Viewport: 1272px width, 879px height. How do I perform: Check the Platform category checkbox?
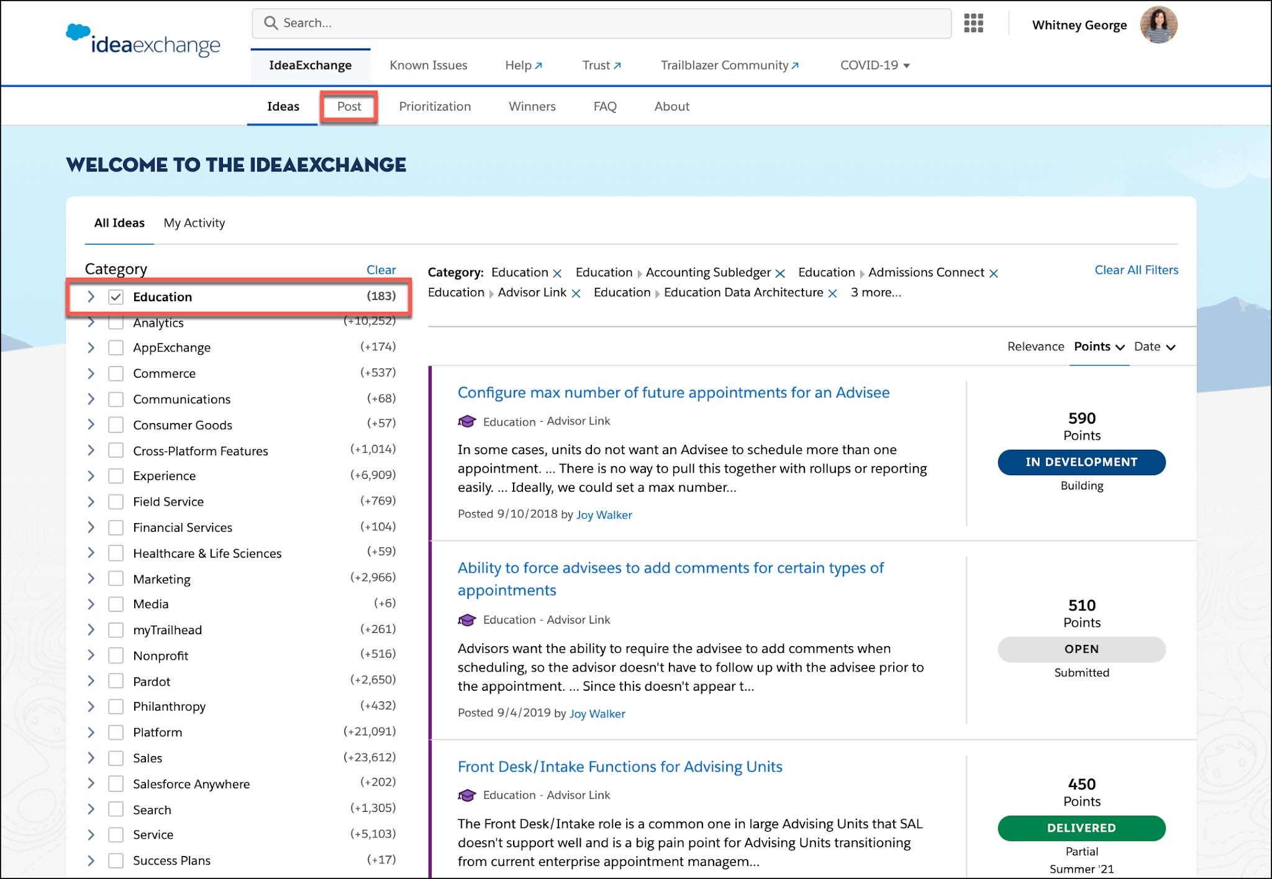click(x=116, y=732)
